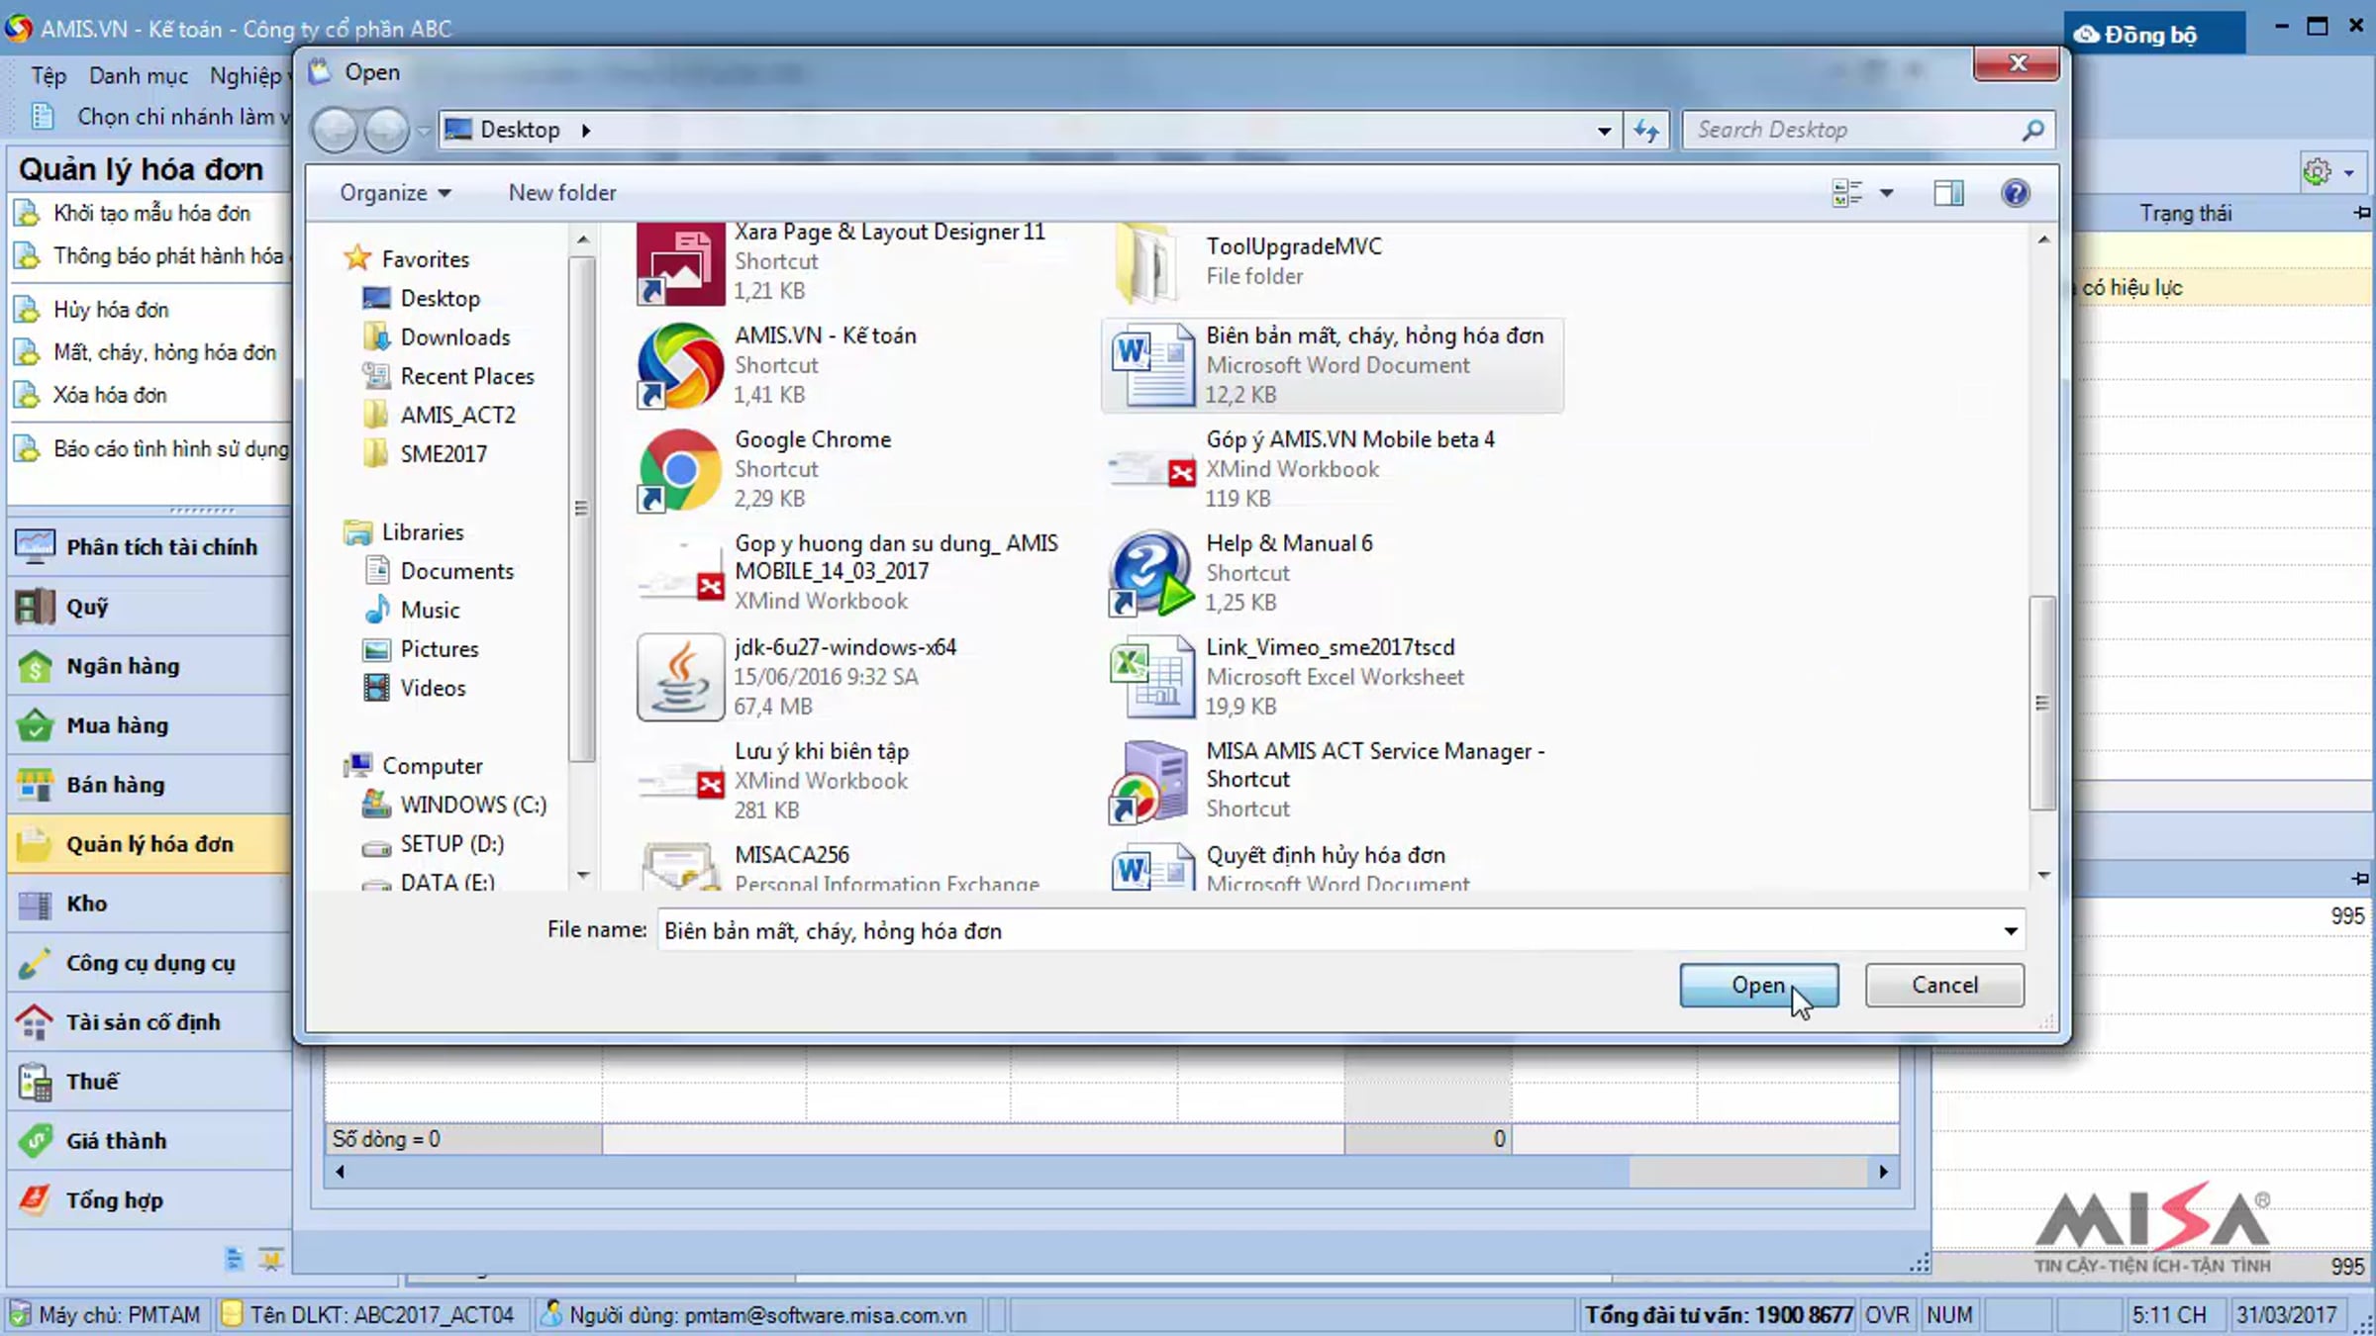
Task: Select the MISA AMIS ACT Service Manager icon
Action: [1151, 782]
